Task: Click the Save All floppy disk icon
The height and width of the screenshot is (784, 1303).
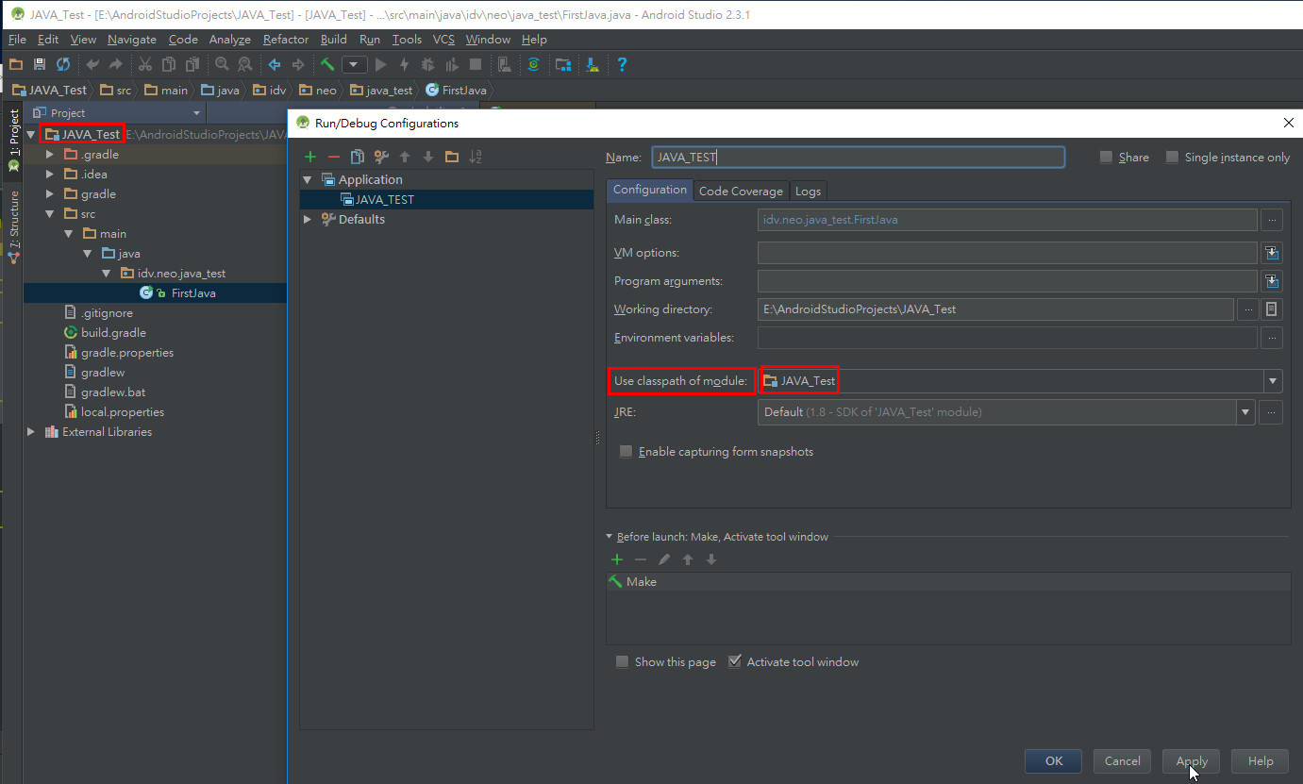Action: (x=40, y=64)
